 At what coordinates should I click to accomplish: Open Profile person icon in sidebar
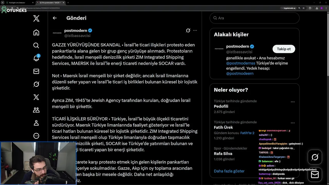pyautogui.click(x=36, y=123)
